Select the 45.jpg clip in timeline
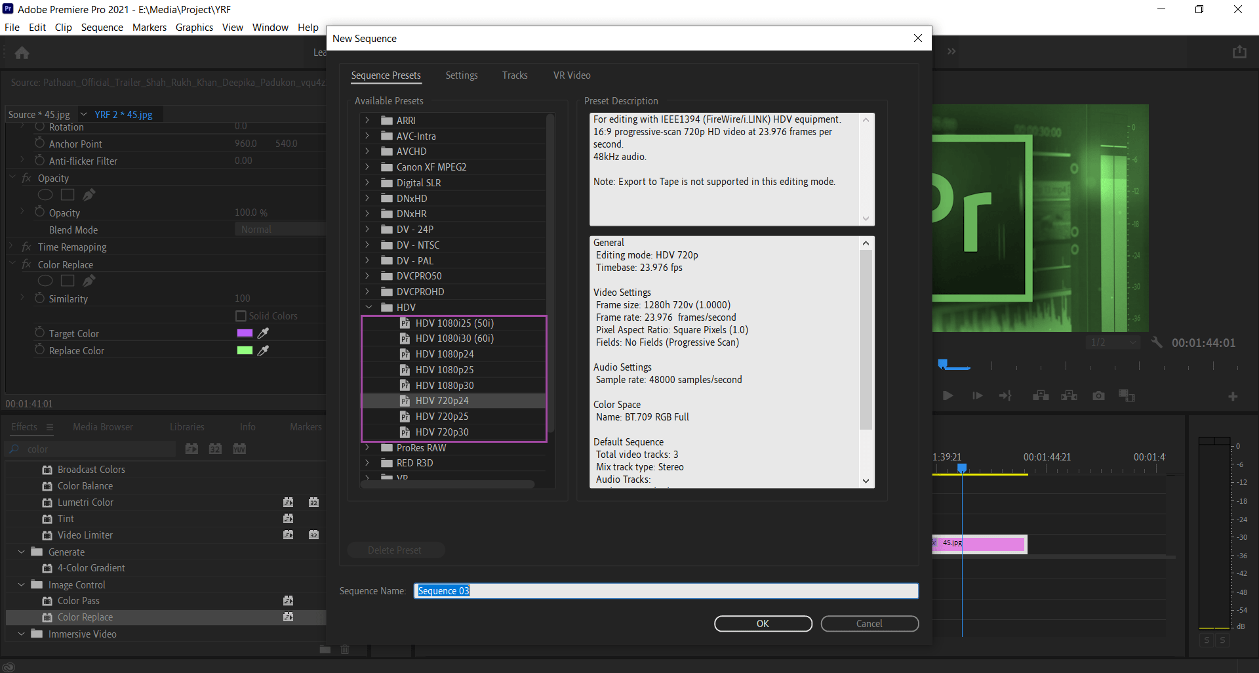 (979, 544)
